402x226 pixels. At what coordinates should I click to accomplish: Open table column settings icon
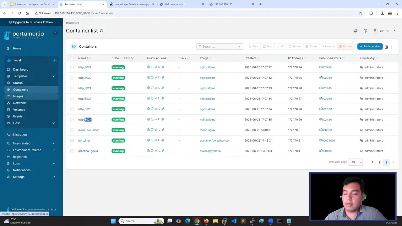click(386, 47)
